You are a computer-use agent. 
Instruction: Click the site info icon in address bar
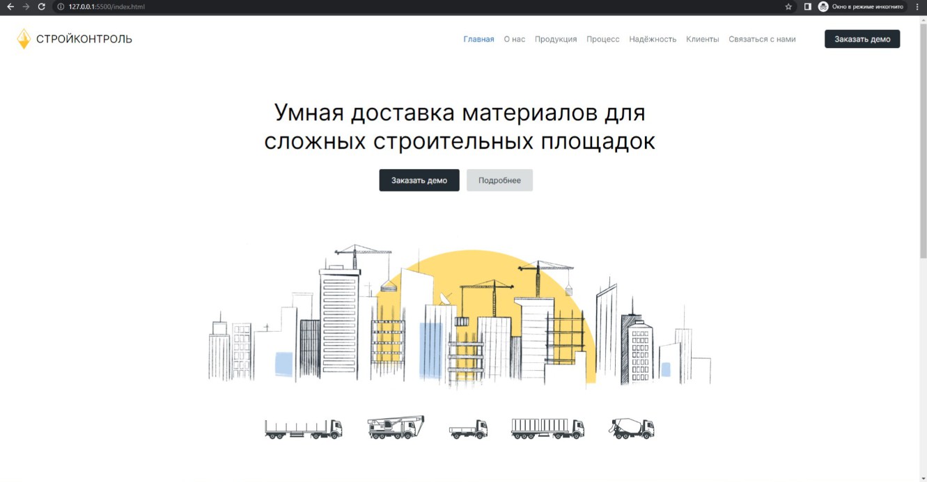61,6
